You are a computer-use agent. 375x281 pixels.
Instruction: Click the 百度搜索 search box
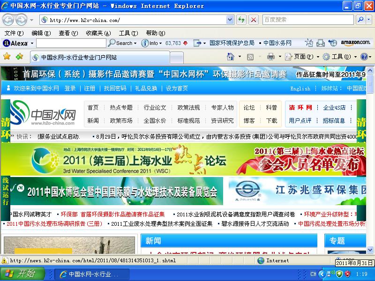pos(308,20)
